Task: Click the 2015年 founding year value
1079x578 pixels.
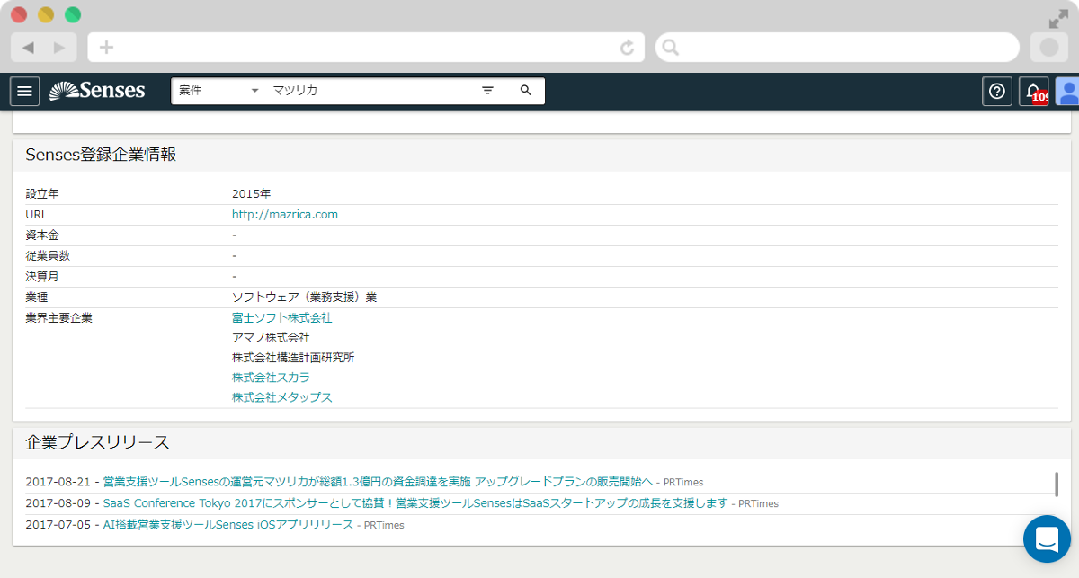Action: point(251,193)
